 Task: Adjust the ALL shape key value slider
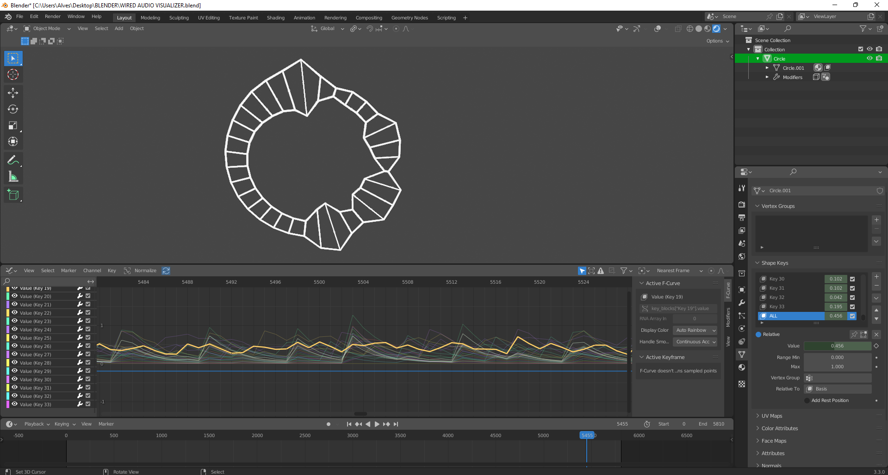point(835,316)
